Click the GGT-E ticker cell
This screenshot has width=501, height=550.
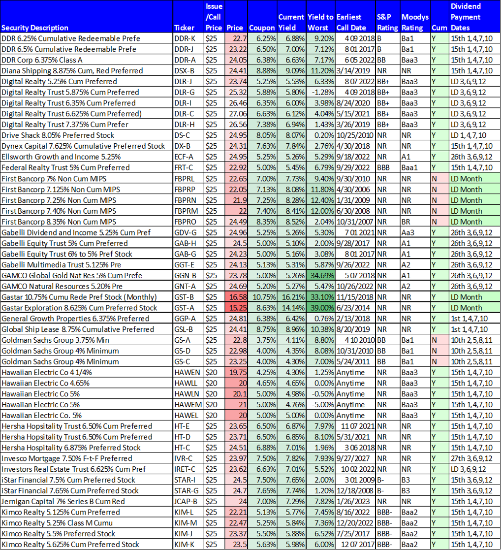pyautogui.click(x=188, y=264)
